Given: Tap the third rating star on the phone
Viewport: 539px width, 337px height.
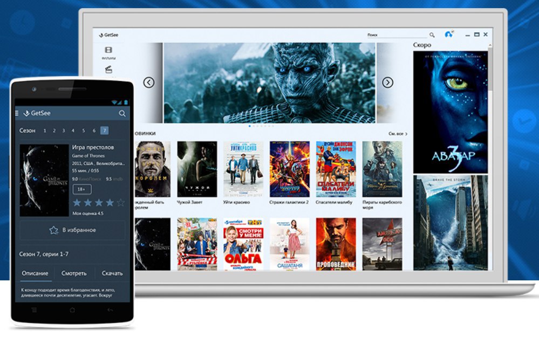Looking at the screenshot, I should pos(99,203).
